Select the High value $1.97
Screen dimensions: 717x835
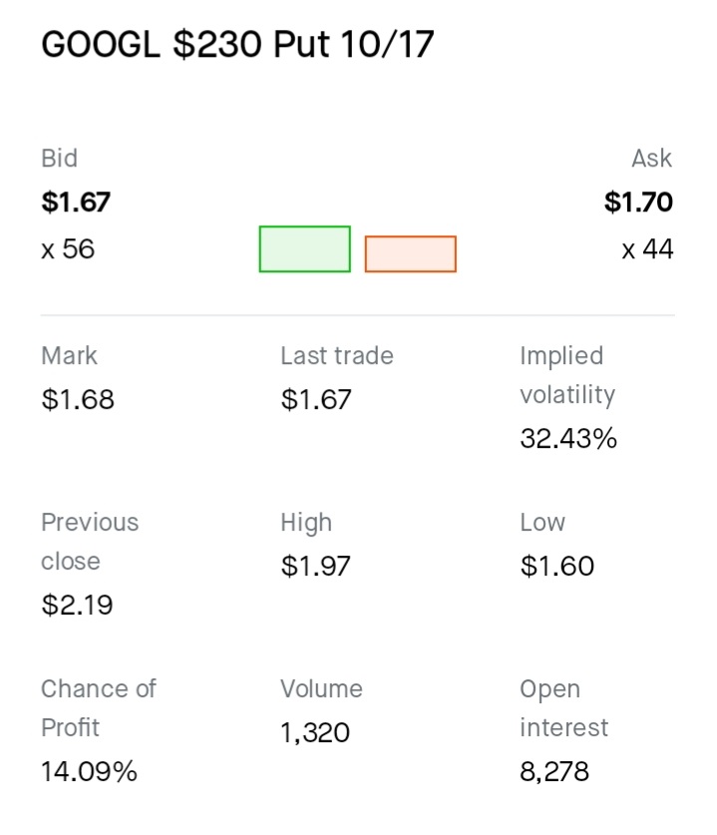(315, 567)
